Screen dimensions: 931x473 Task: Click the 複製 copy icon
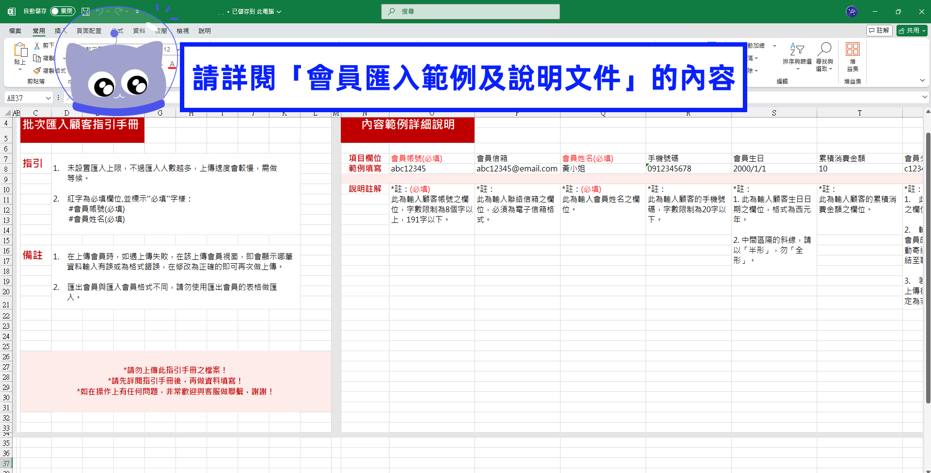click(x=37, y=58)
